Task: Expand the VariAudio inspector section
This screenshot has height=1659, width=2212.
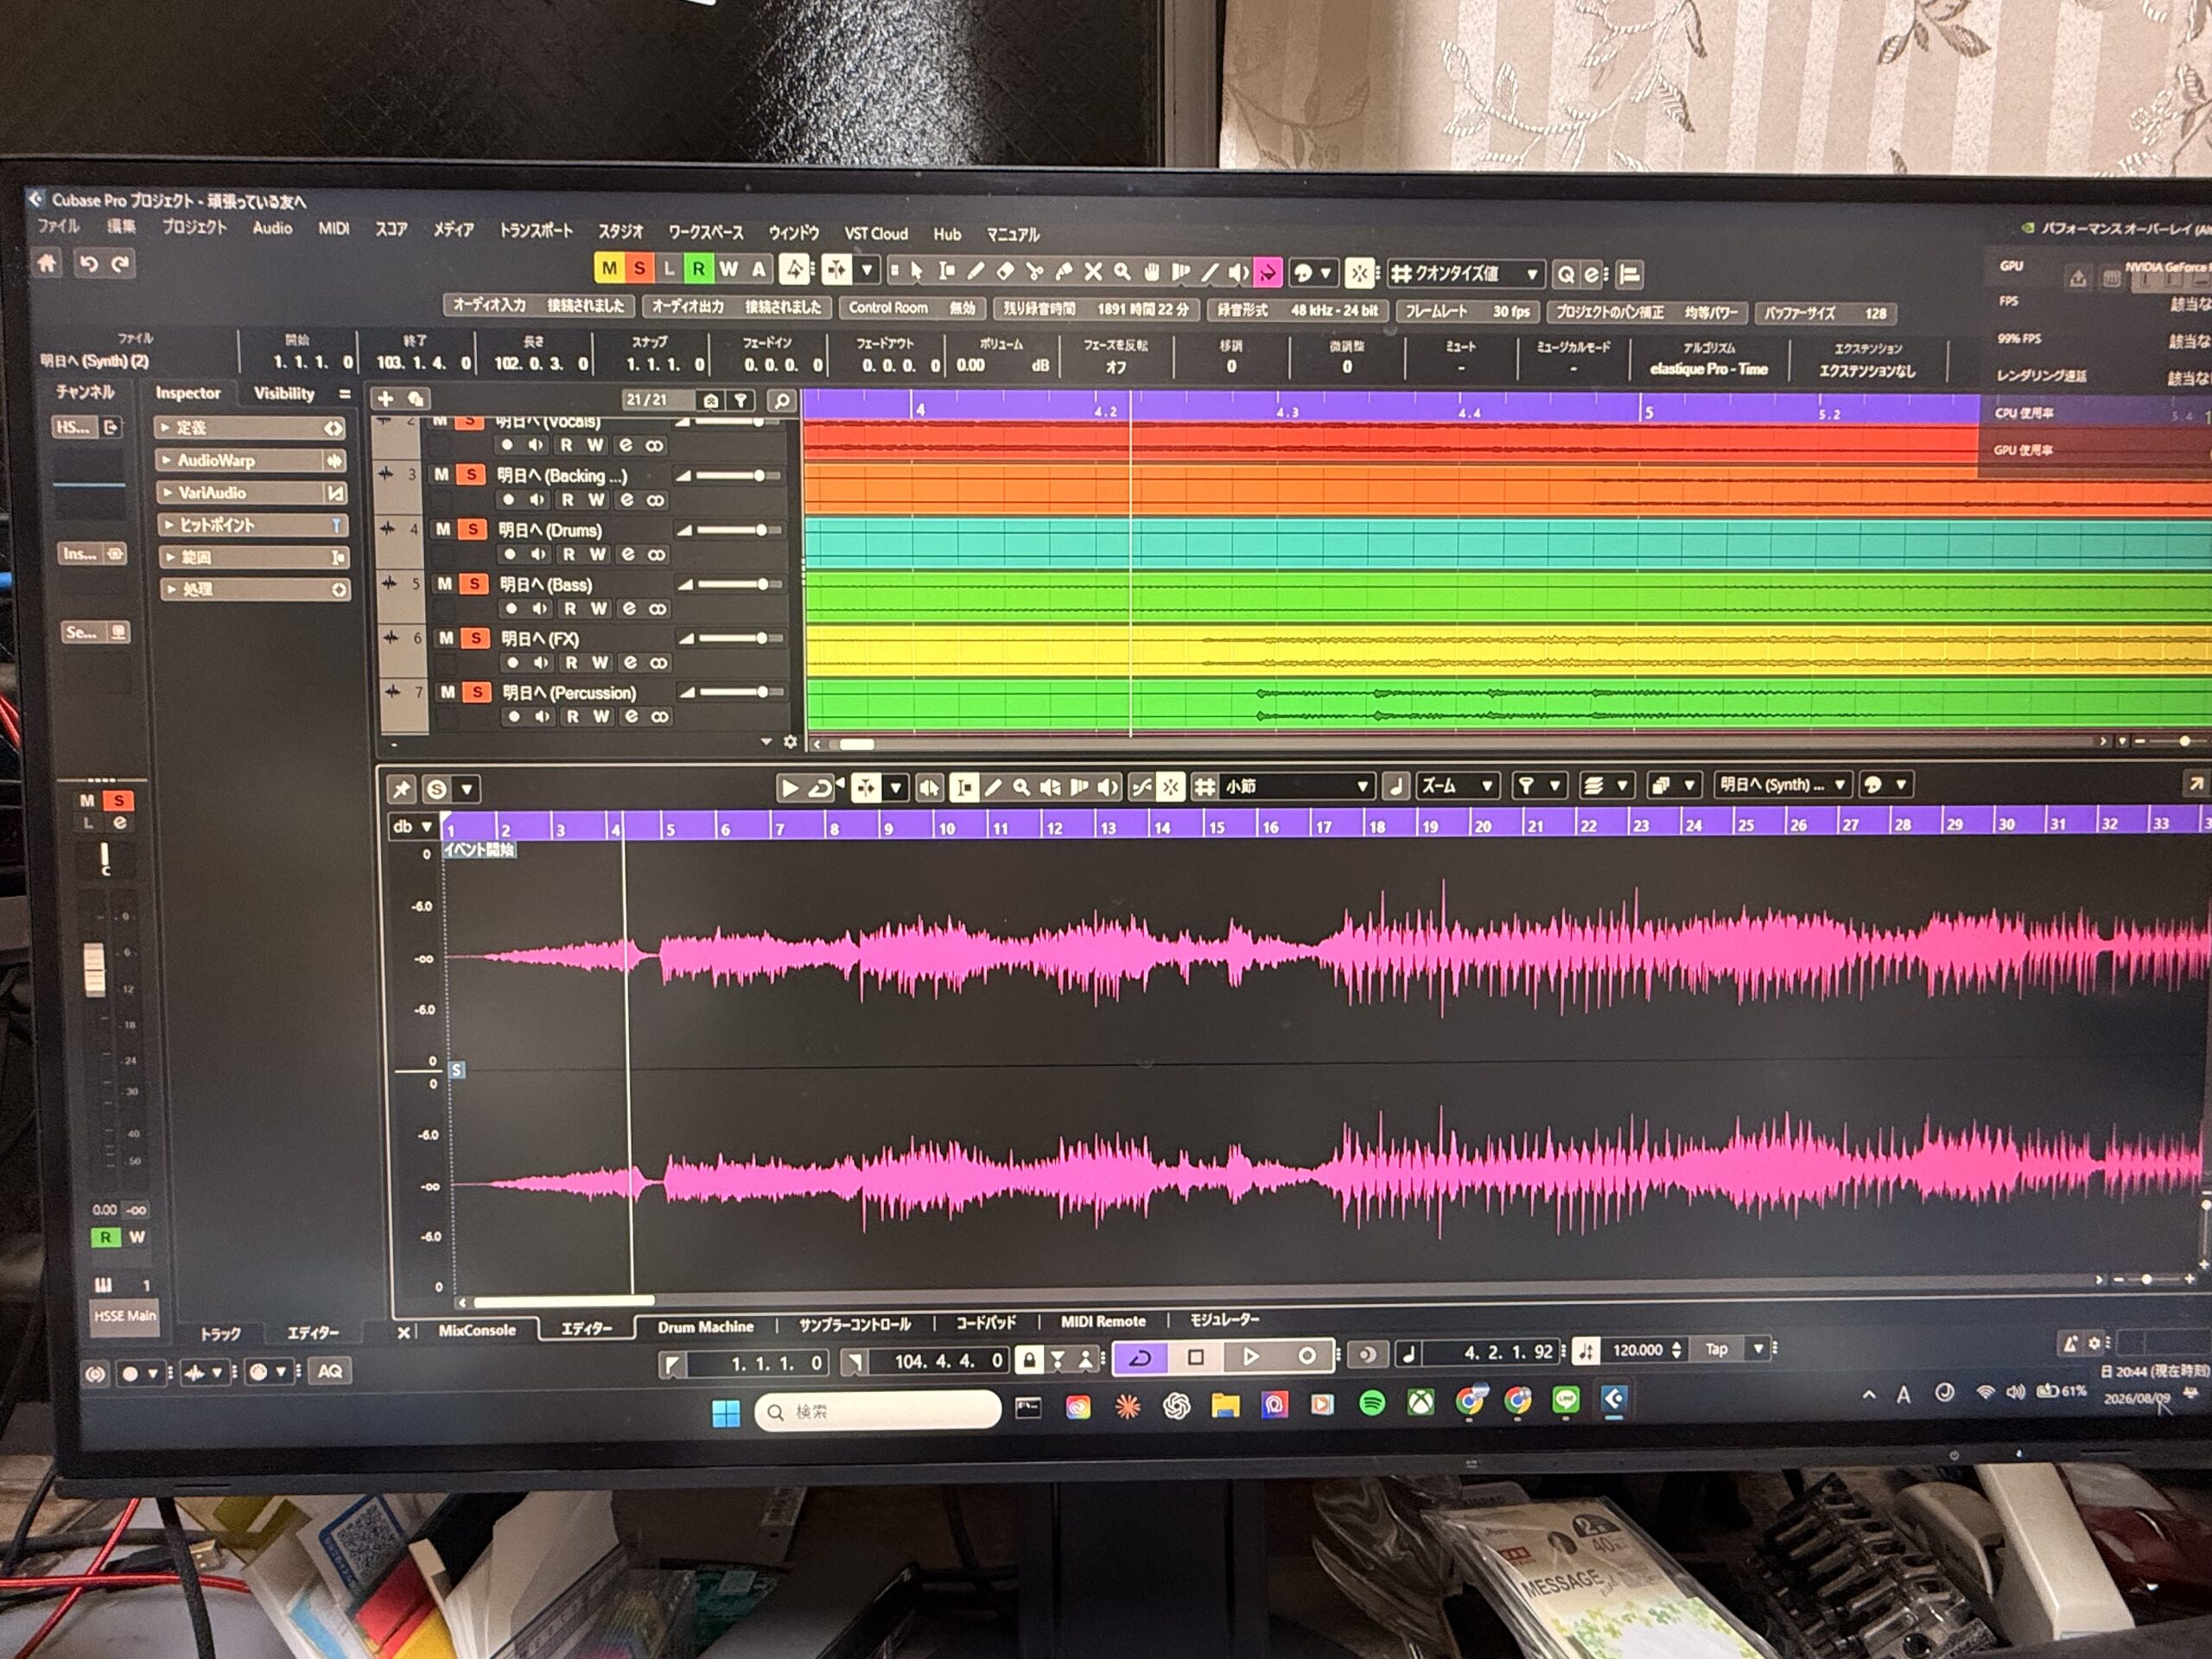Action: (253, 492)
